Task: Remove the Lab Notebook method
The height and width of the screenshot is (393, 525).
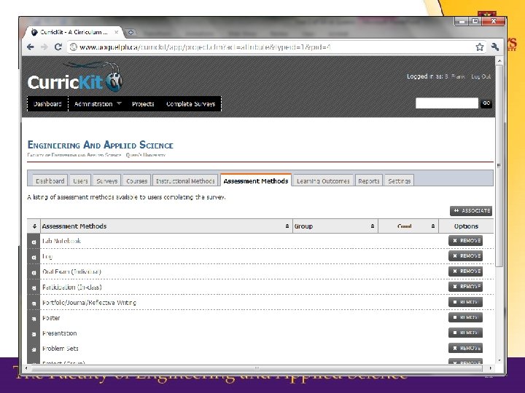Action: click(465, 241)
